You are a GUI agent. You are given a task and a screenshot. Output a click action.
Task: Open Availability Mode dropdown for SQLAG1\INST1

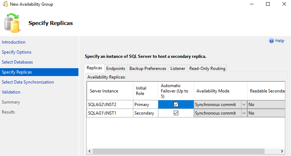tap(244, 113)
